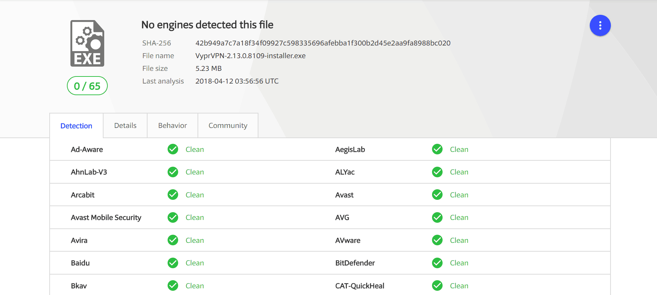Click the AhnLab-V3 engine name

pyautogui.click(x=89, y=172)
